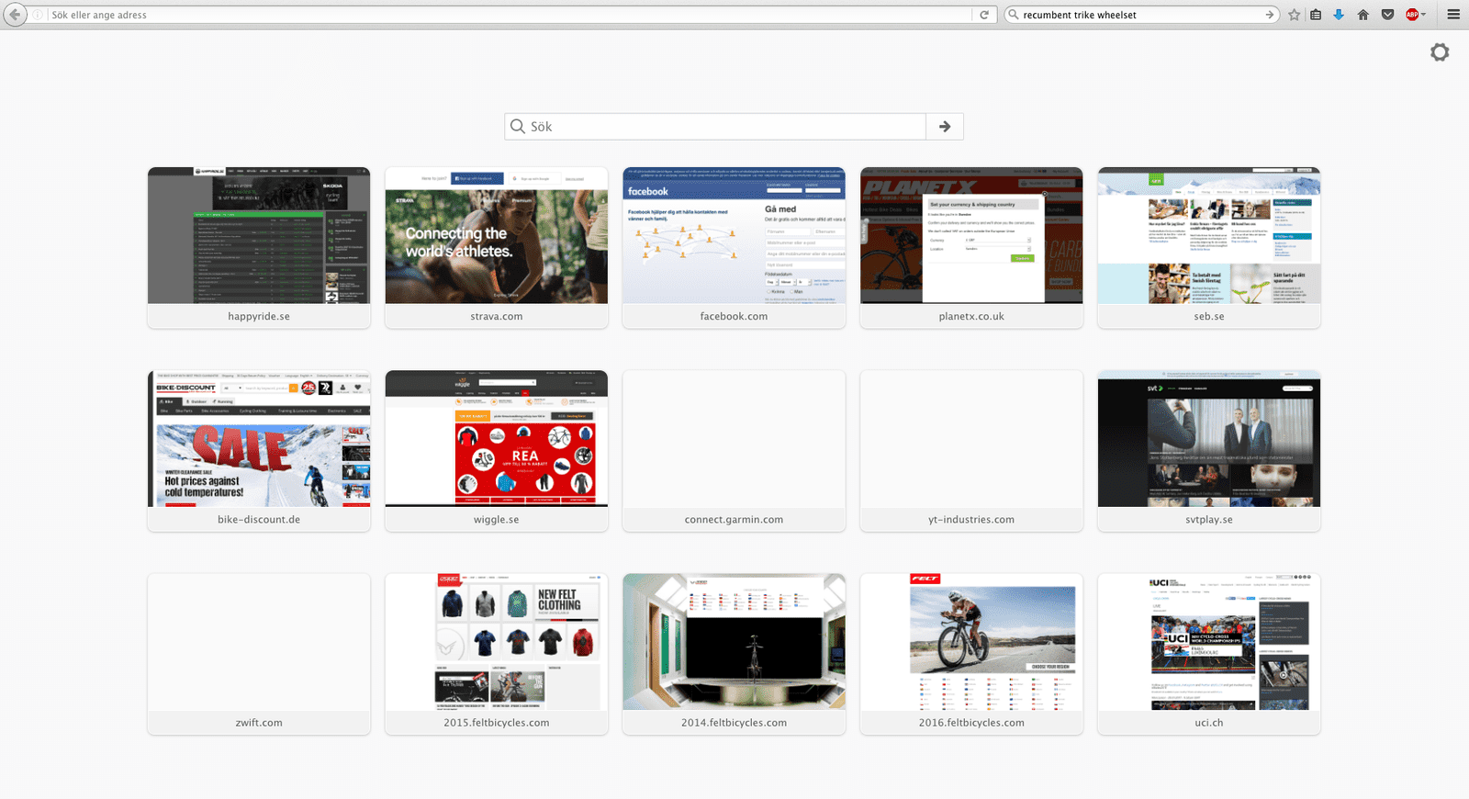This screenshot has width=1469, height=799.
Task: Submit the toolbar search with the go arrow
Action: tap(1270, 15)
